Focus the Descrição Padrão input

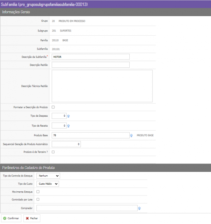tap(90, 65)
